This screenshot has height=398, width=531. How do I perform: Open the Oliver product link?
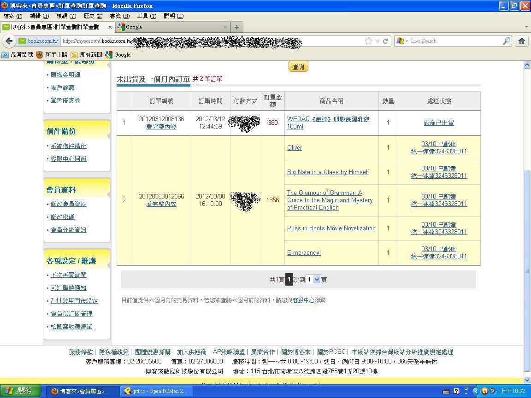294,147
